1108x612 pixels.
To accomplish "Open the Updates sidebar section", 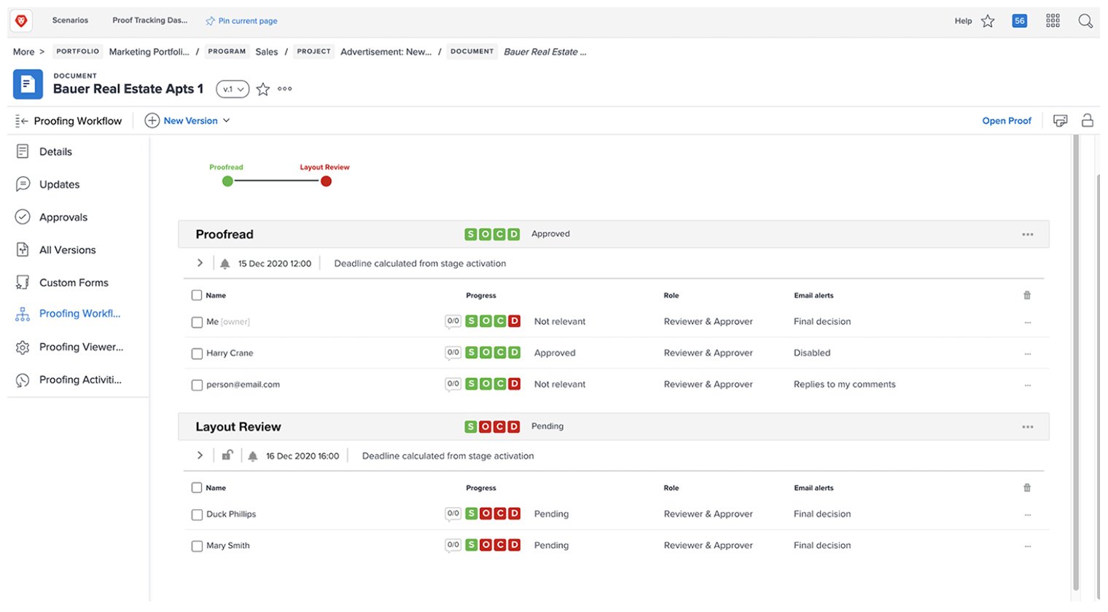I will pos(61,184).
